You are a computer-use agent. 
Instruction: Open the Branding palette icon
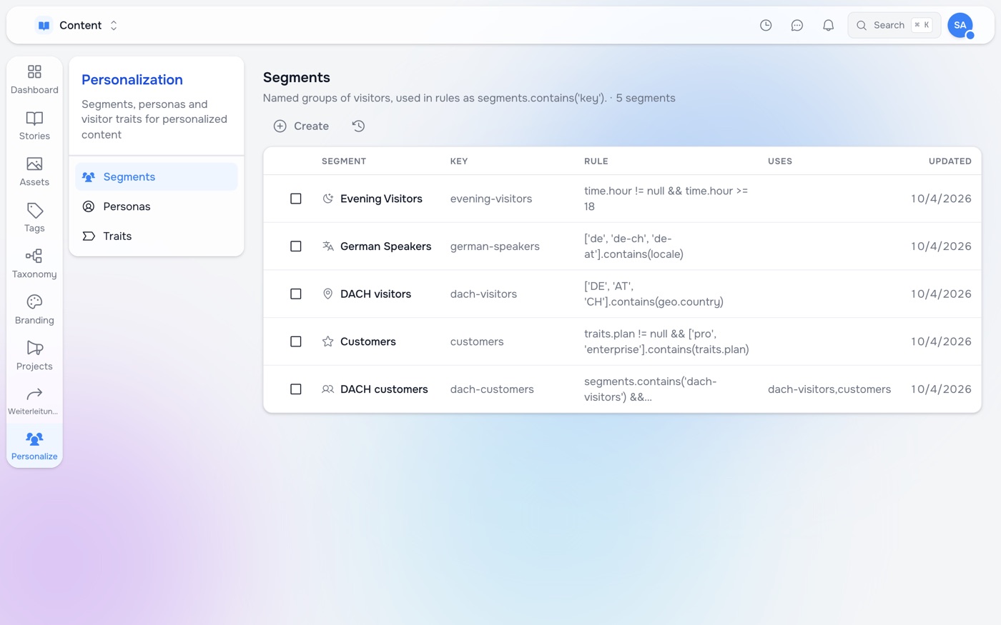coord(34,302)
